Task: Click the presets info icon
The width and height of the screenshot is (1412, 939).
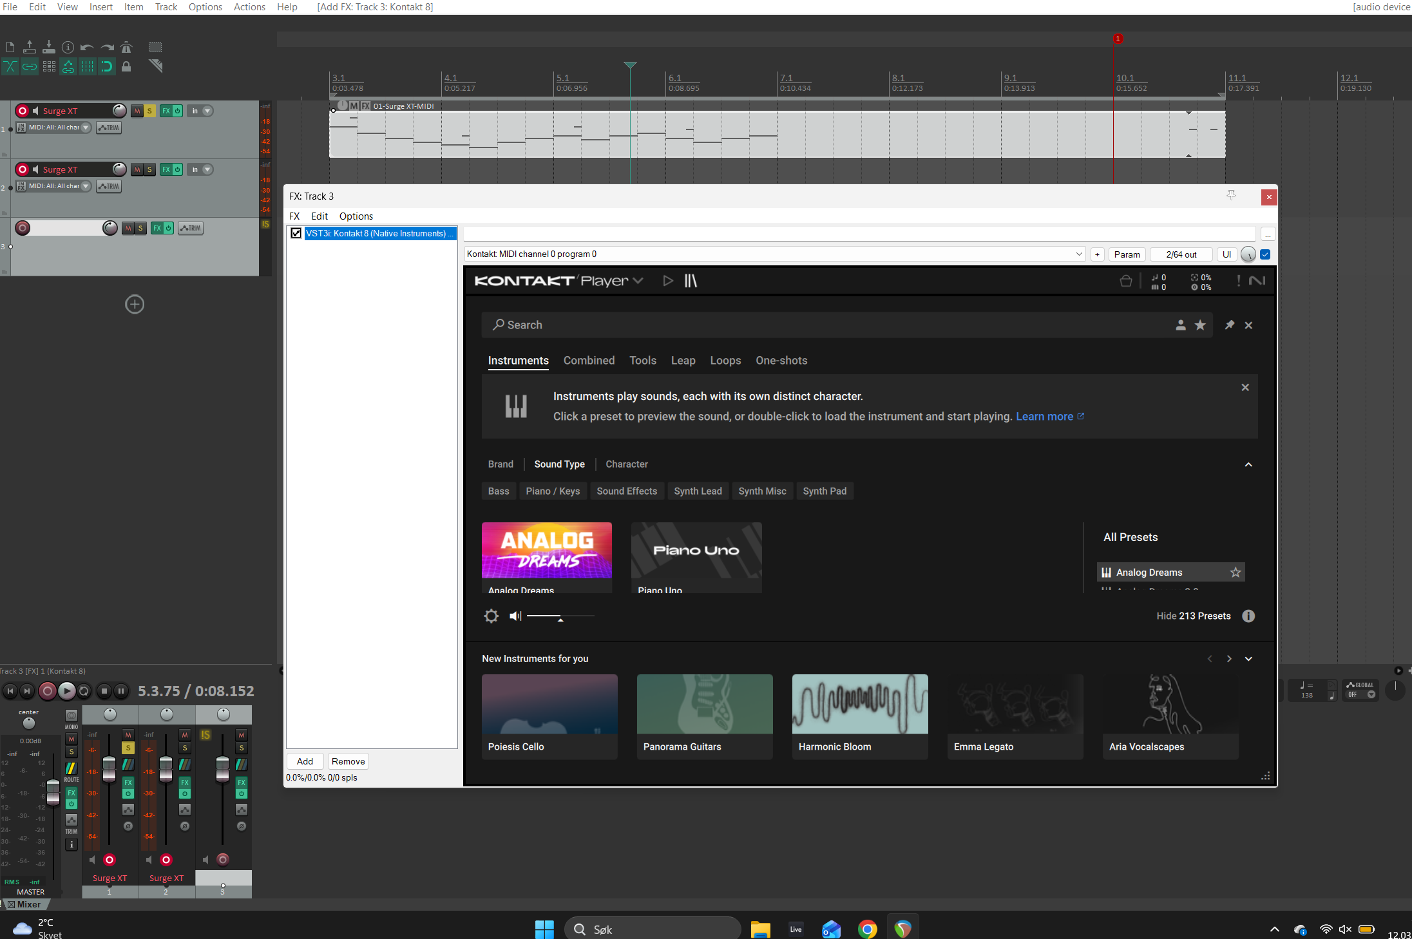Action: [x=1248, y=616]
